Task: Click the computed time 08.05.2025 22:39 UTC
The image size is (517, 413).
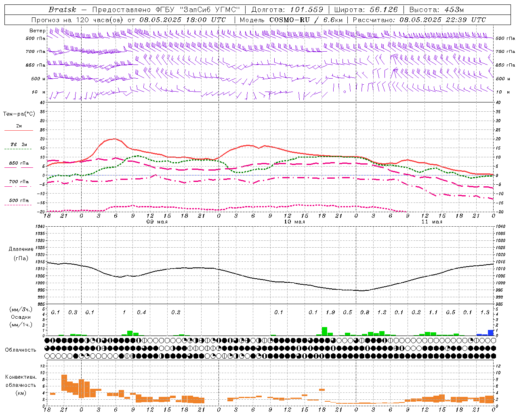Action: [x=443, y=20]
